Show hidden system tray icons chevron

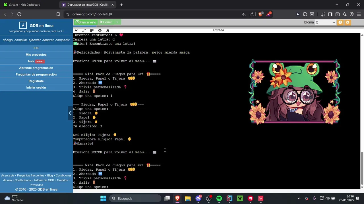(299, 198)
